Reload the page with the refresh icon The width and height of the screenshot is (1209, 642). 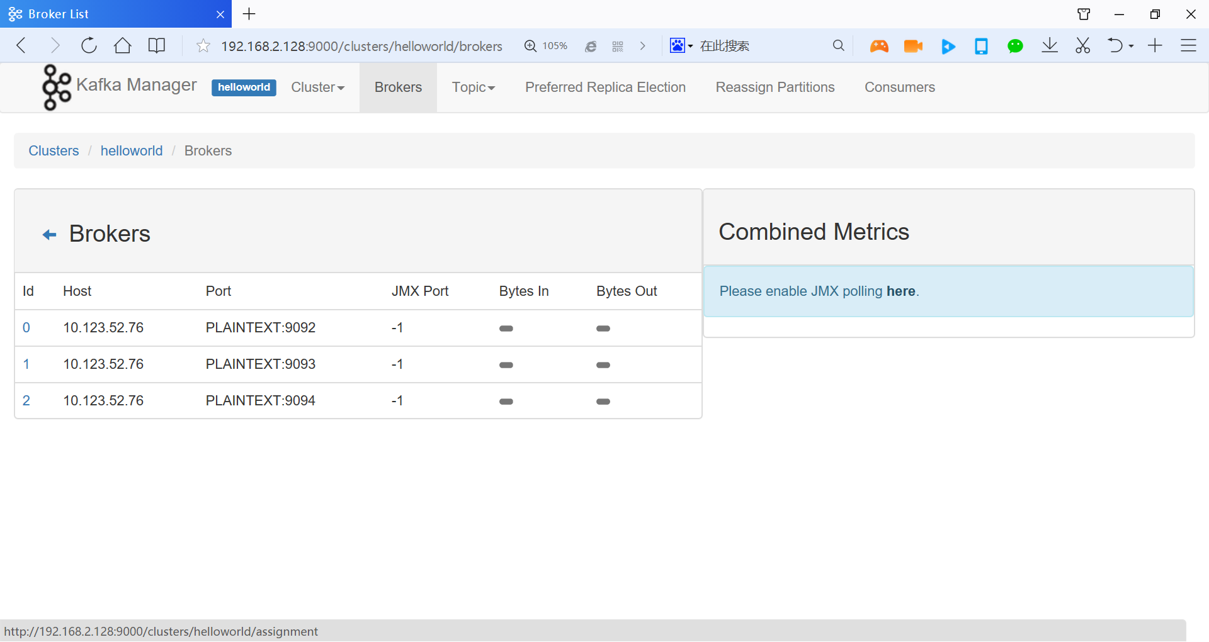click(x=89, y=46)
